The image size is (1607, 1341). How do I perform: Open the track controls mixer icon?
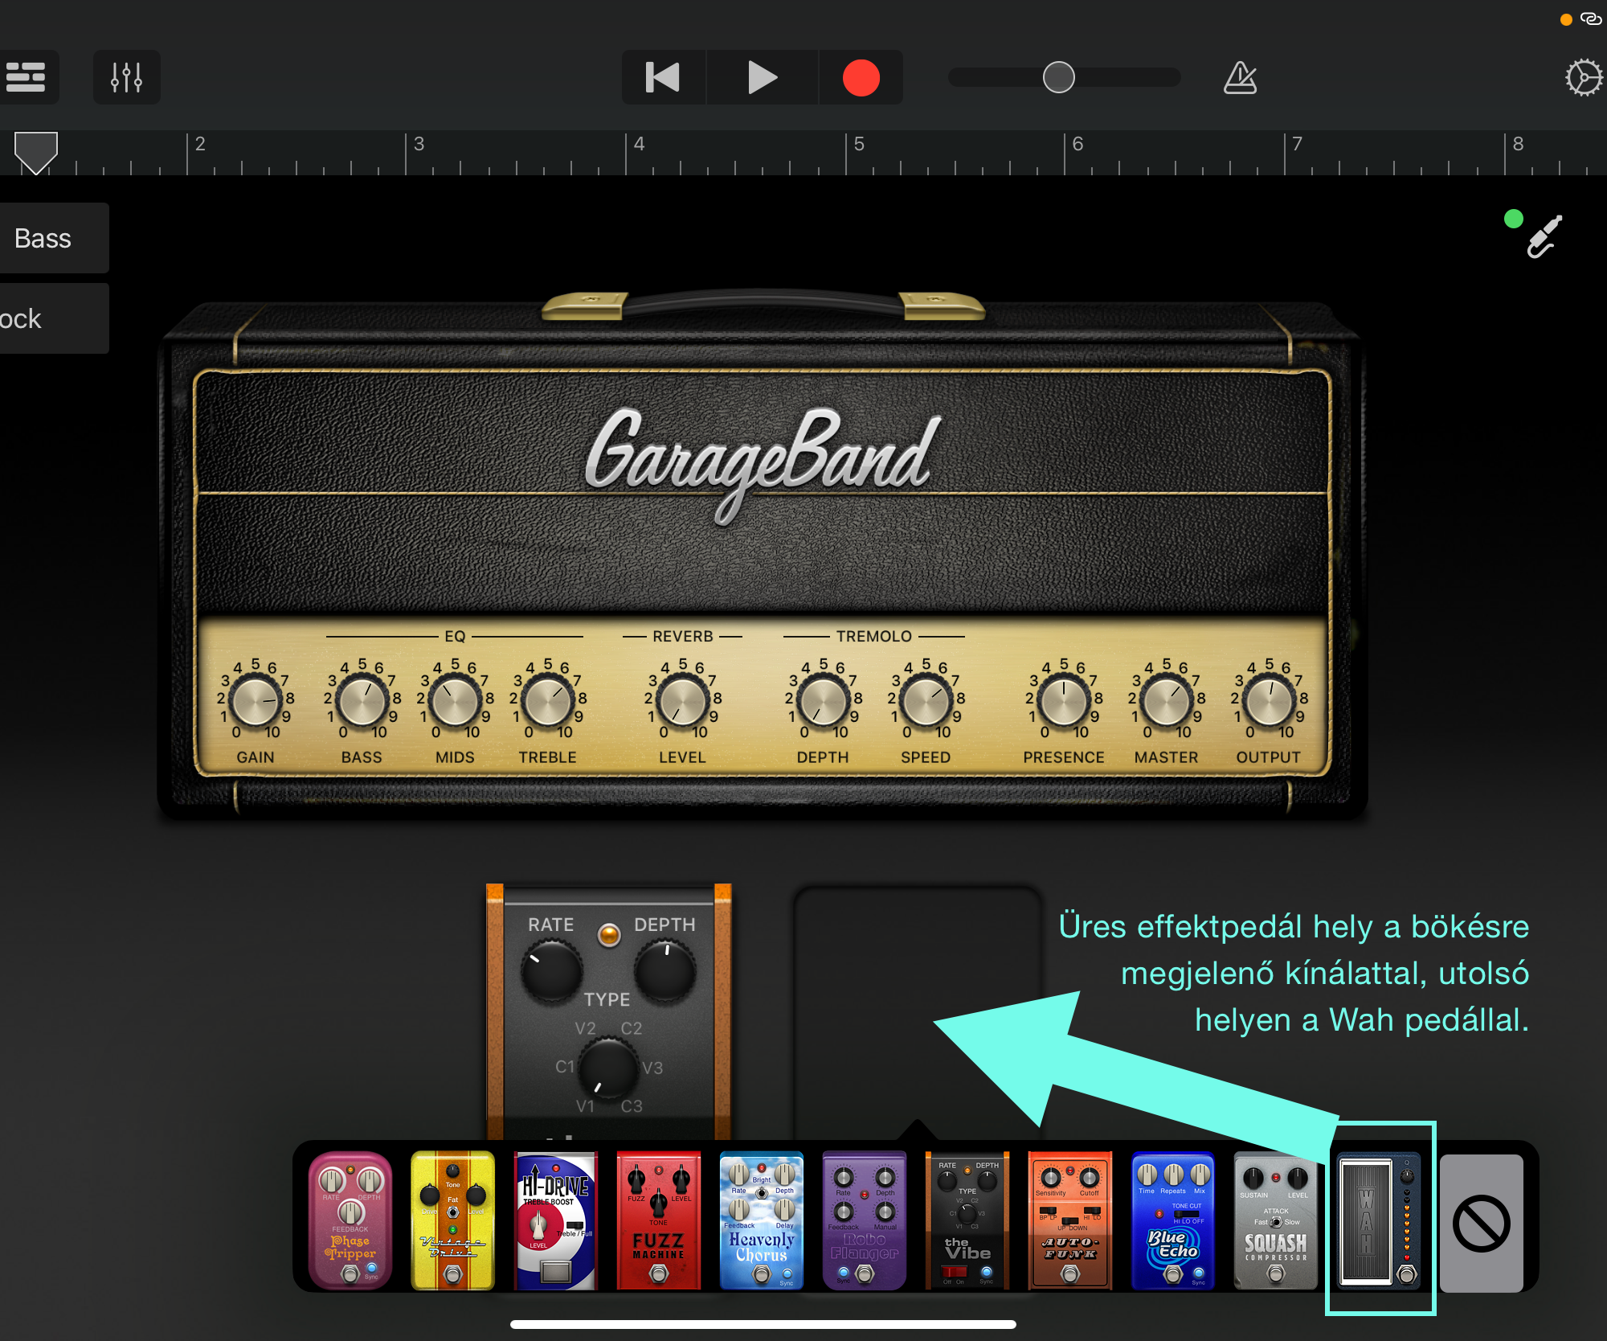coord(126,78)
